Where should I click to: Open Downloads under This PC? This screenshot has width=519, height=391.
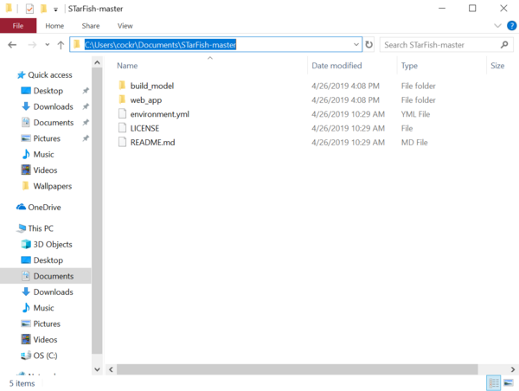point(54,292)
